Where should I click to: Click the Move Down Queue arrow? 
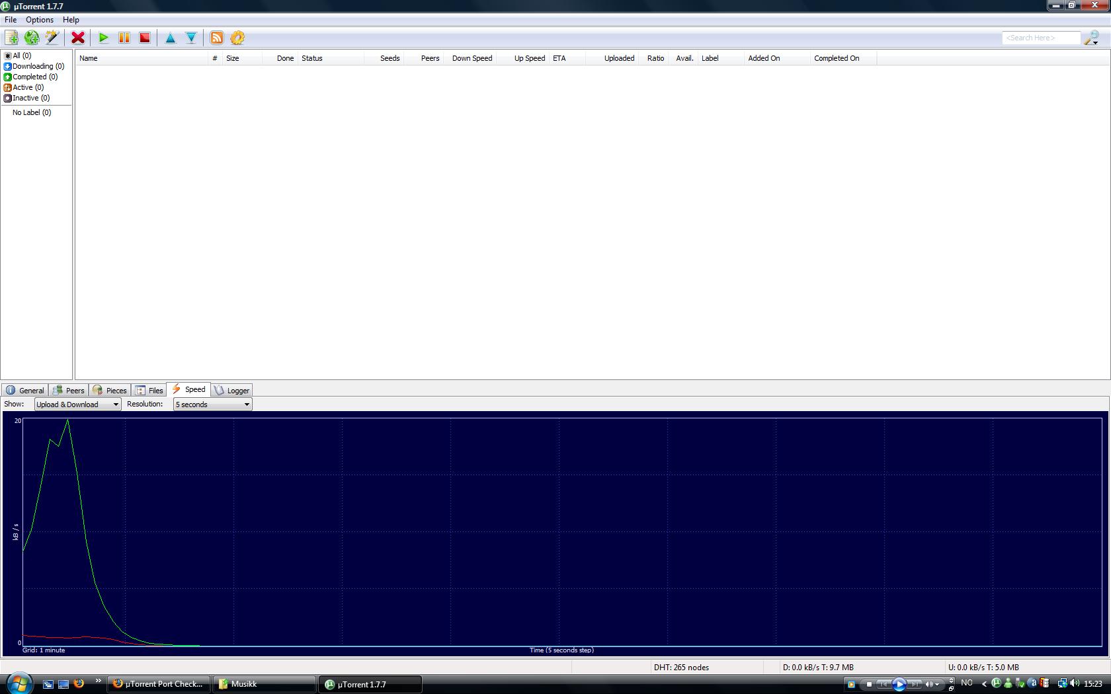pos(191,38)
